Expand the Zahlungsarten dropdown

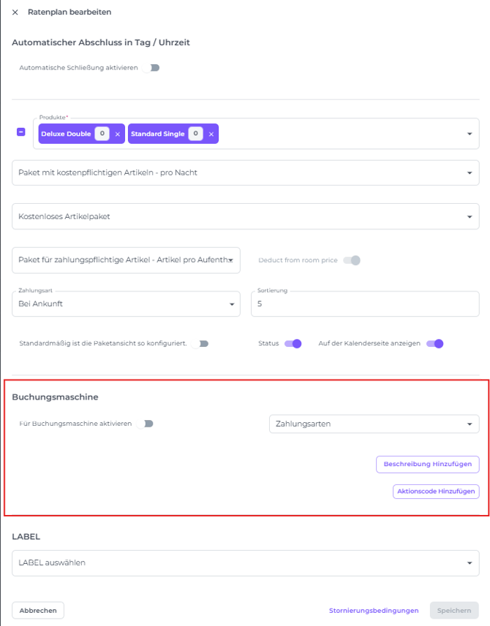pos(374,424)
